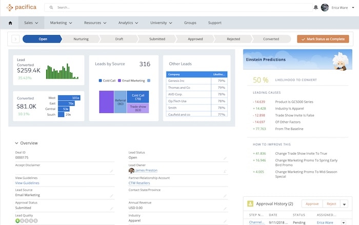
Task: Expand the path using the left chevron button
Action: pos(15,39)
